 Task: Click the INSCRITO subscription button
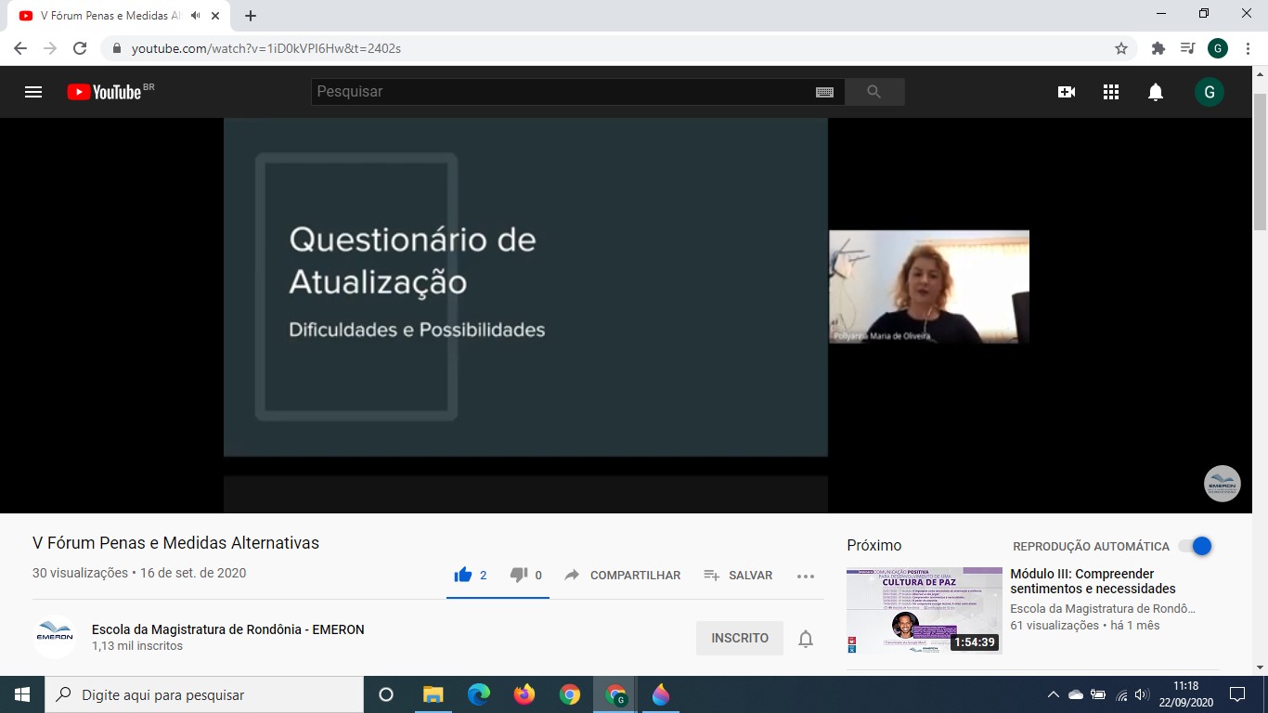740,639
